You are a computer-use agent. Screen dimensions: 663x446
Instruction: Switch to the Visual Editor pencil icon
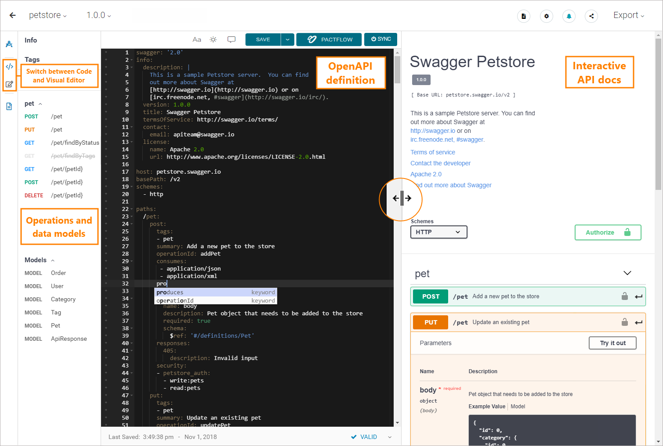(x=9, y=84)
